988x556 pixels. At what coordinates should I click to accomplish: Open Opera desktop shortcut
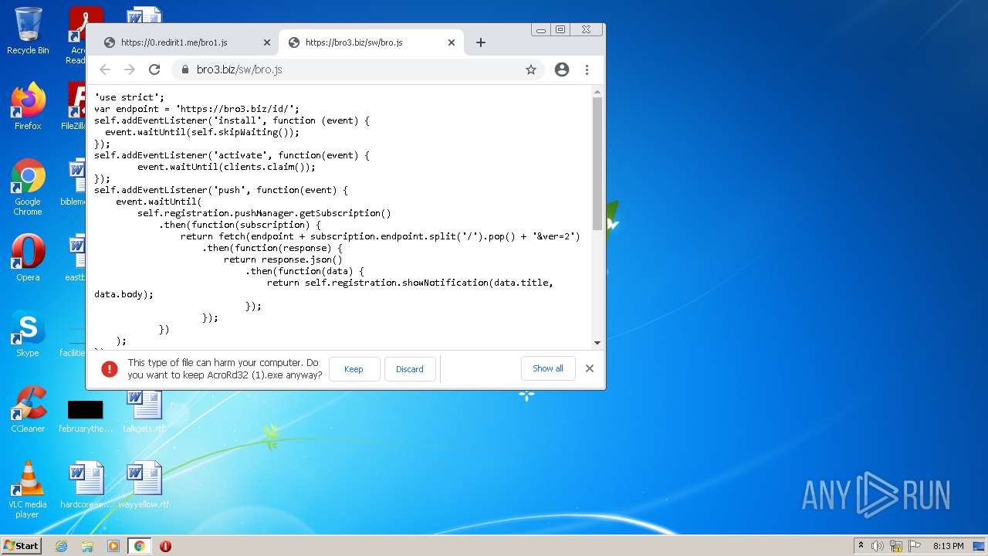[x=28, y=258]
